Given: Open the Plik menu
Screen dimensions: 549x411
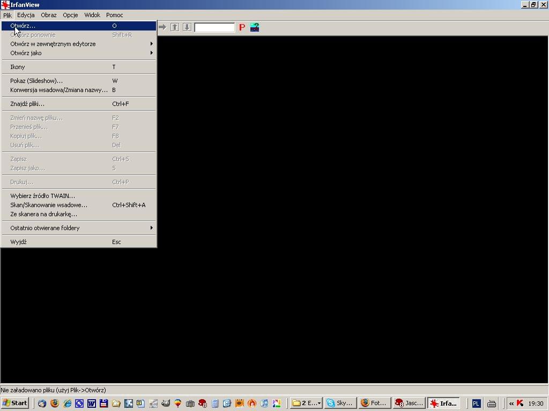Looking at the screenshot, I should (8, 15).
